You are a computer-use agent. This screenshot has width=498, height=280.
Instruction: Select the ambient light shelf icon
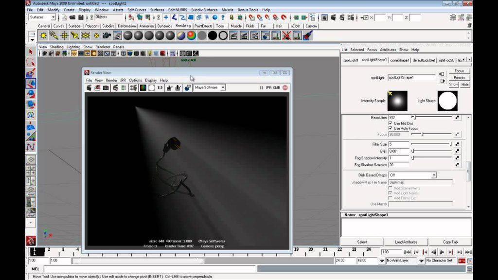coord(43,35)
